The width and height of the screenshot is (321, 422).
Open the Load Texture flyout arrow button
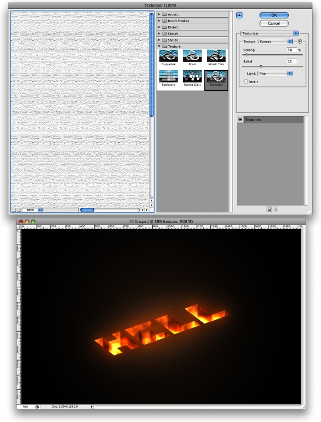coord(300,41)
